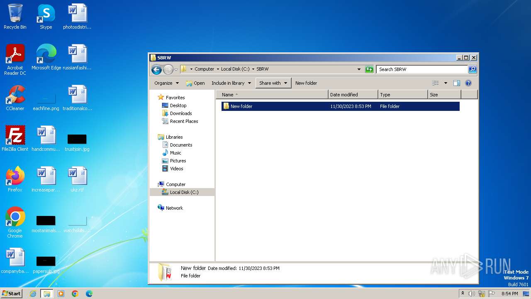
Task: Open Explorer help icon
Action: click(x=468, y=83)
